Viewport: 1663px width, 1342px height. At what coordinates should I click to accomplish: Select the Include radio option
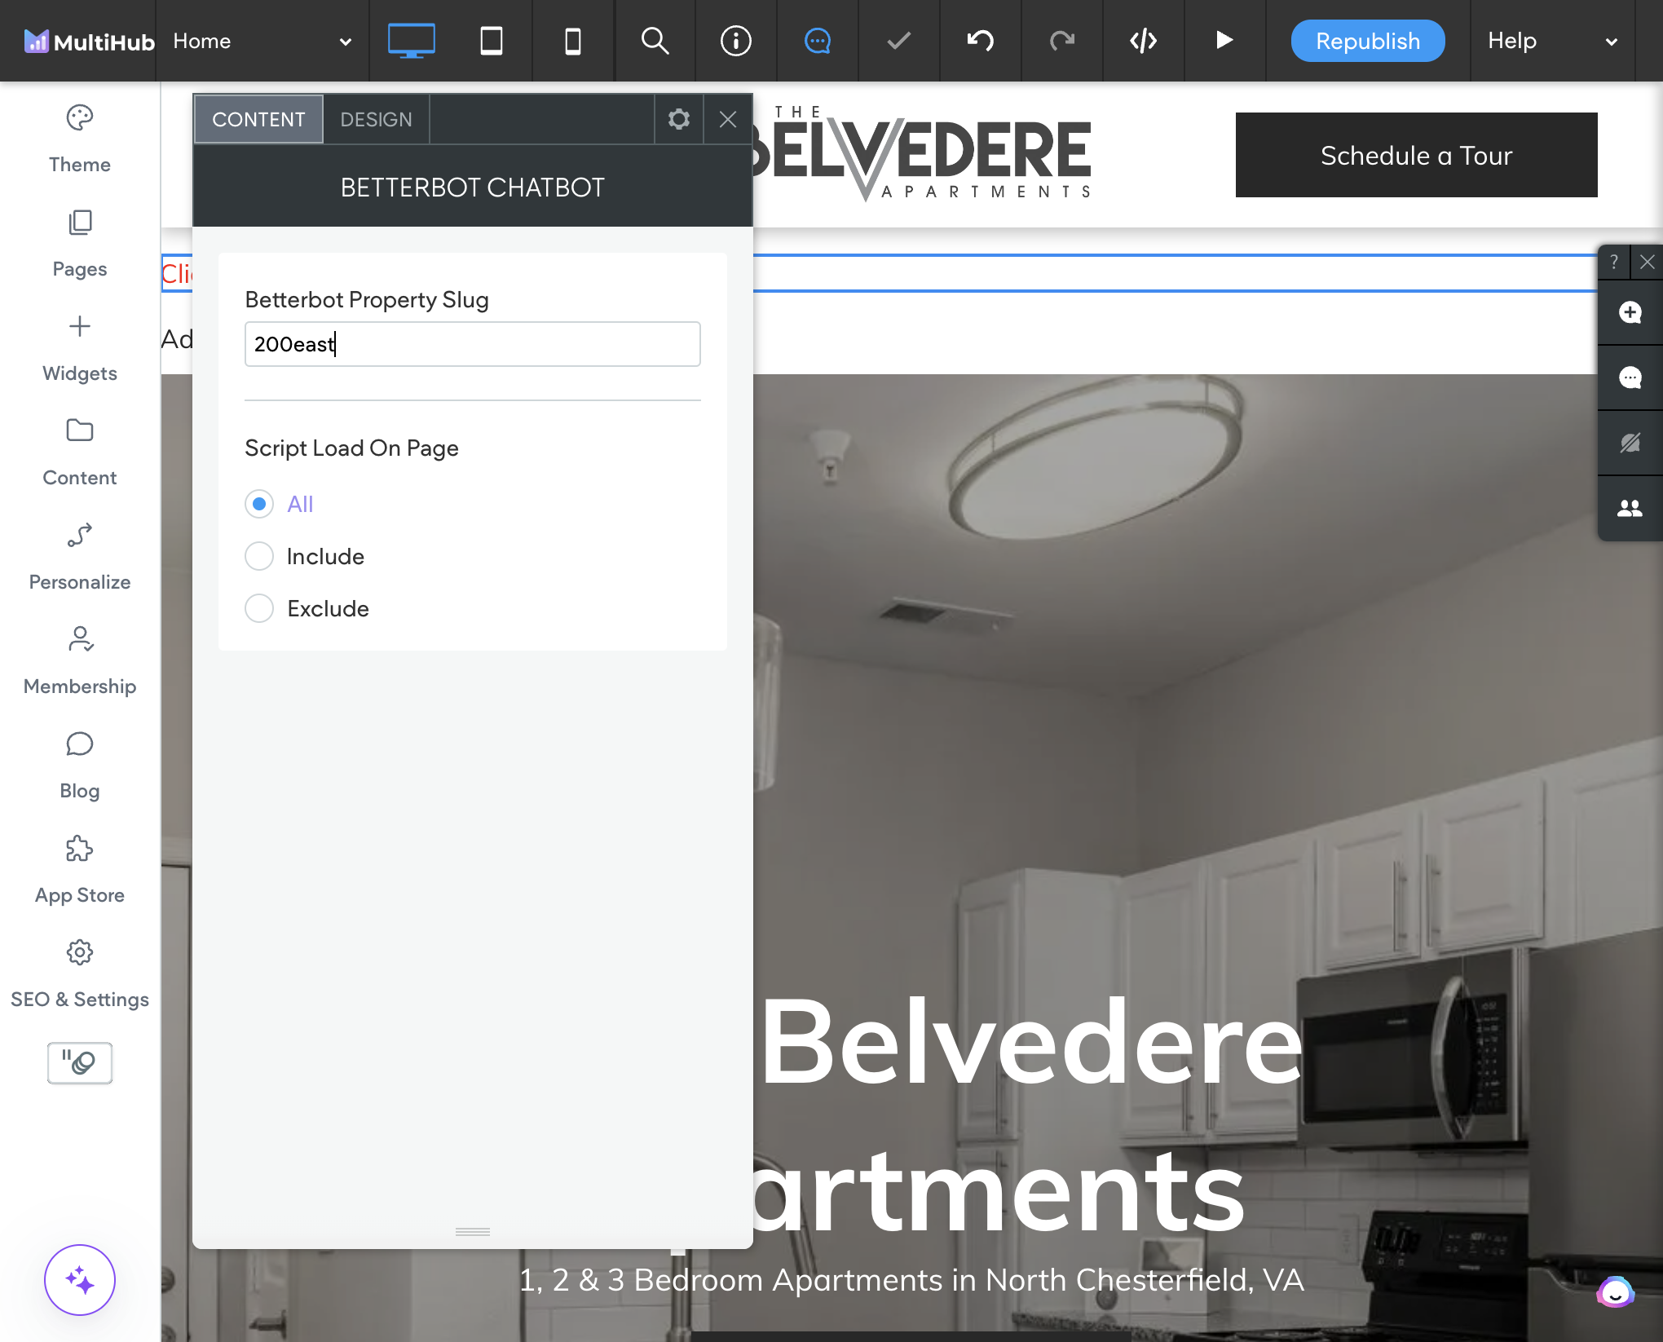259,556
